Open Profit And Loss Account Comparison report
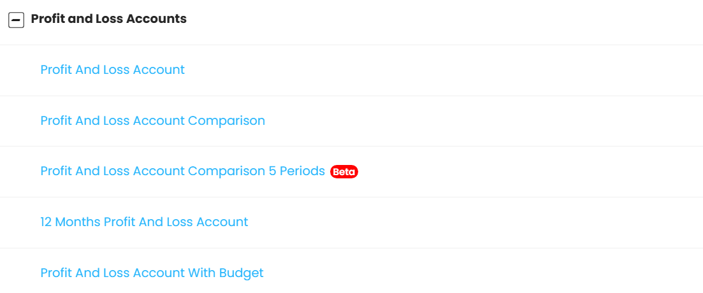The image size is (703, 293). (x=152, y=121)
